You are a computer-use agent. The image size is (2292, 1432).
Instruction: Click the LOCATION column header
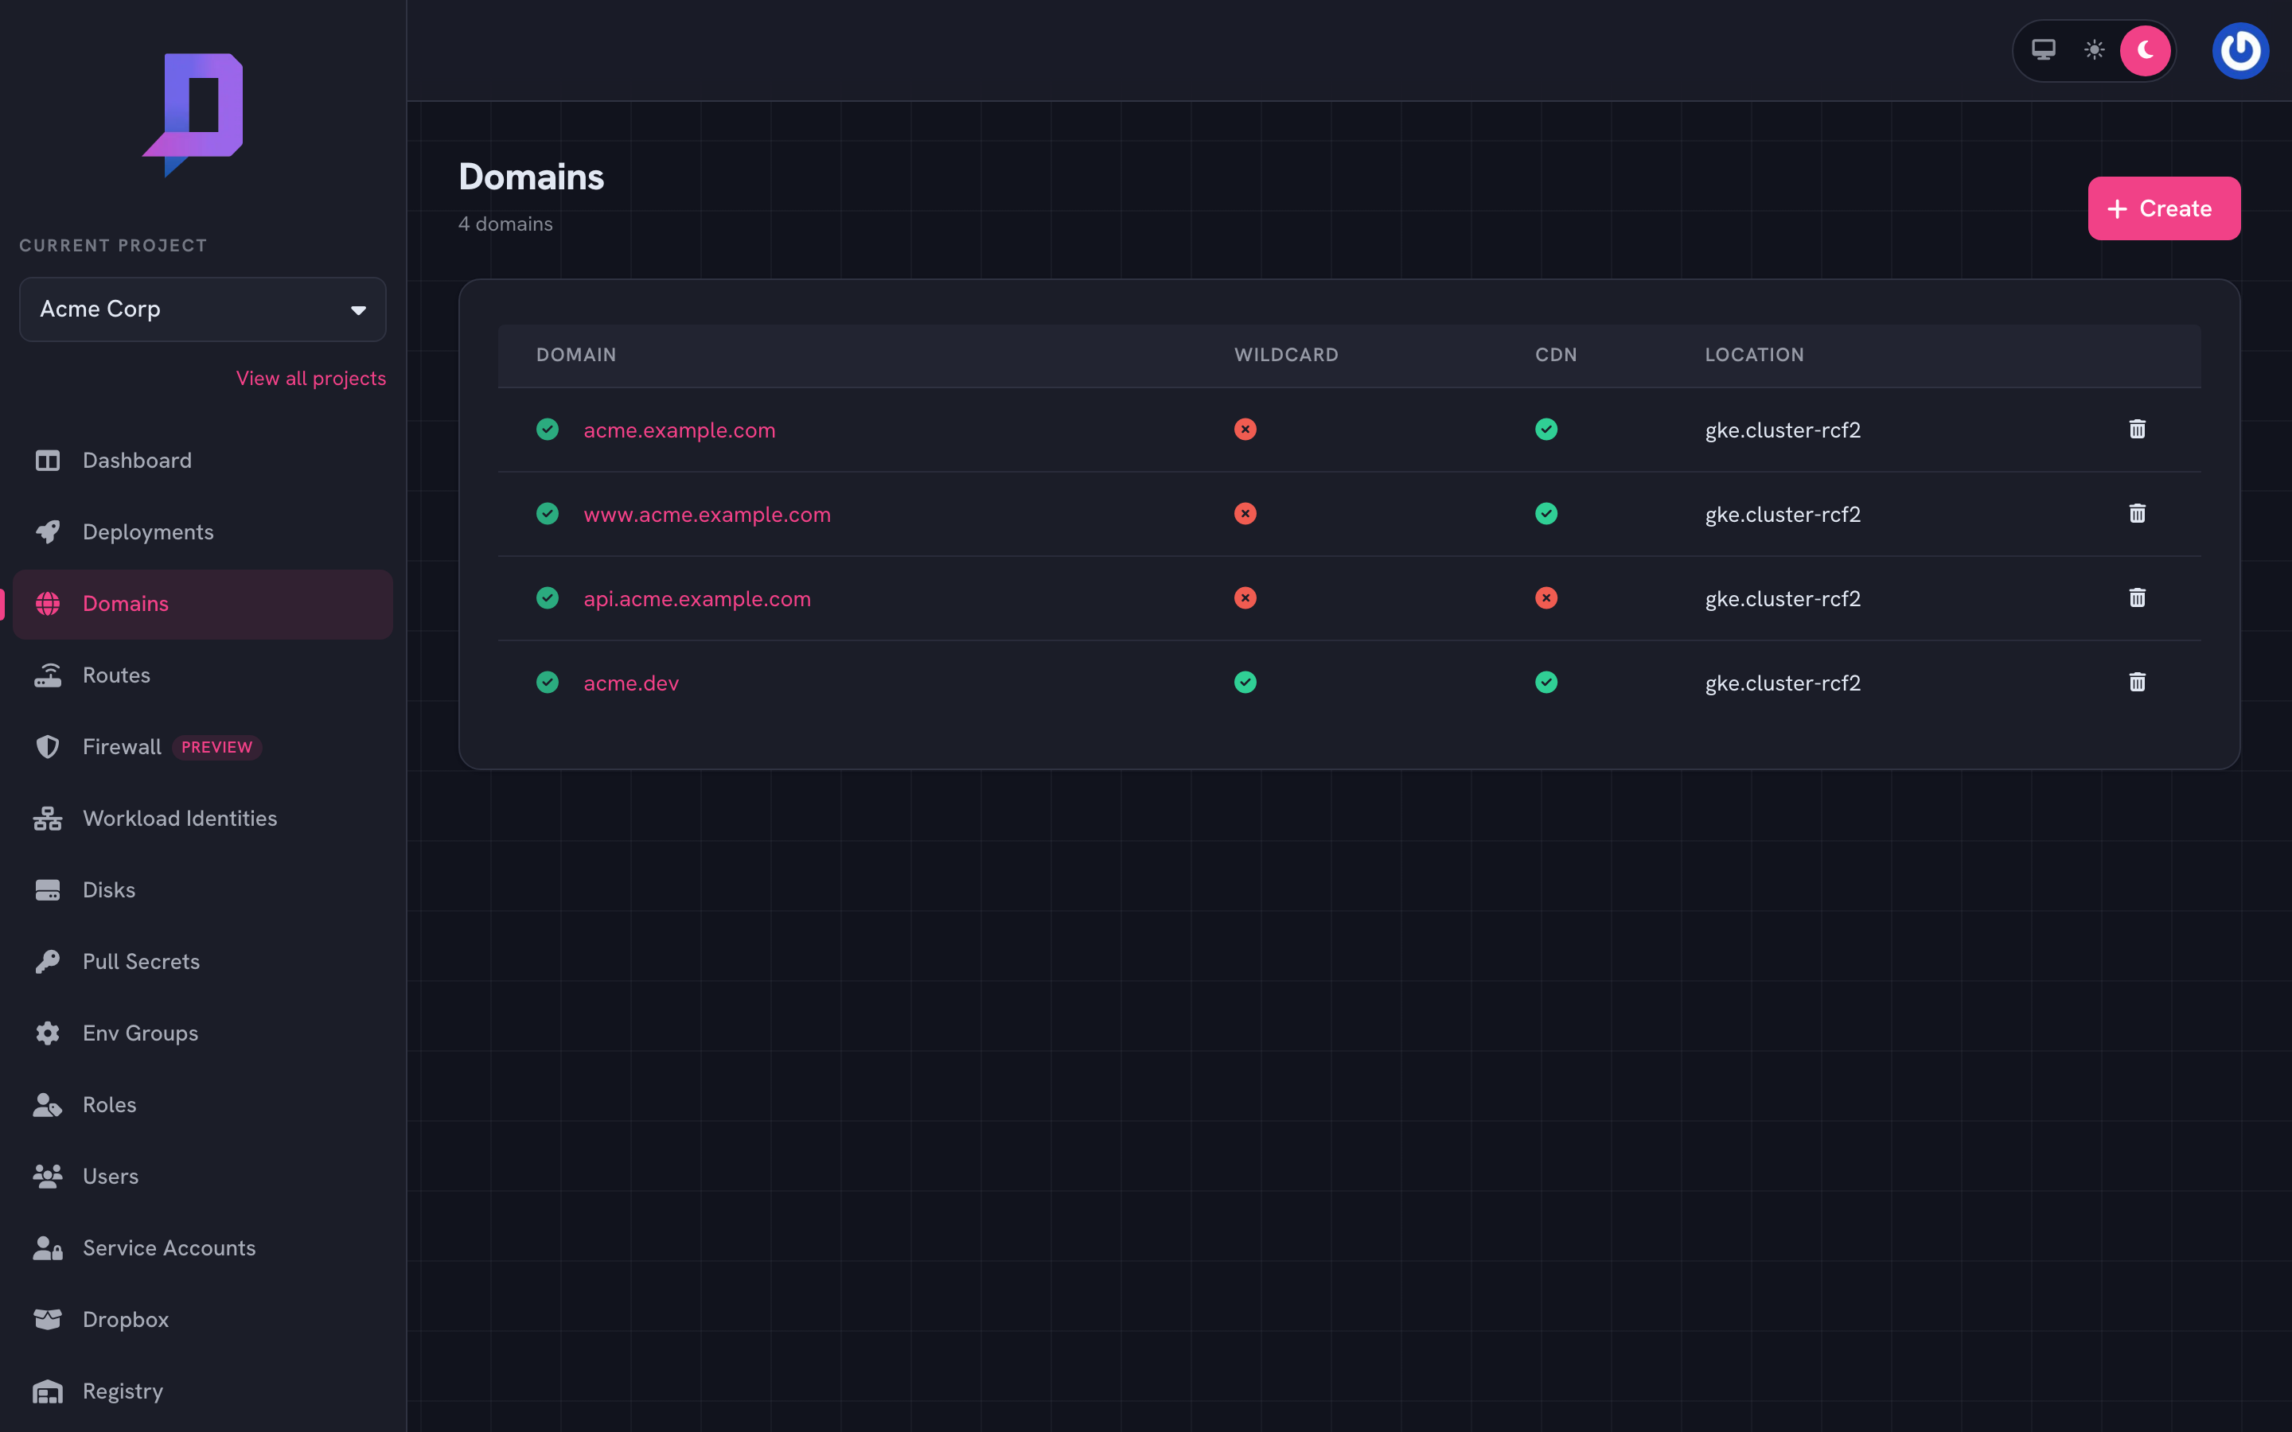pyautogui.click(x=1754, y=355)
